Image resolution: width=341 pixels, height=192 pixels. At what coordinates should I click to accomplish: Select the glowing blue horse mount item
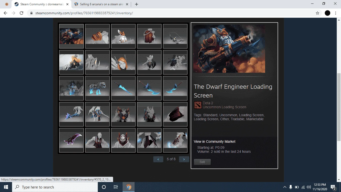pyautogui.click(x=97, y=88)
